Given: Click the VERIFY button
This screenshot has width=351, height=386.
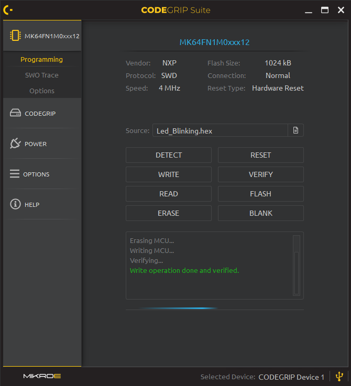Looking at the screenshot, I should tap(261, 174).
